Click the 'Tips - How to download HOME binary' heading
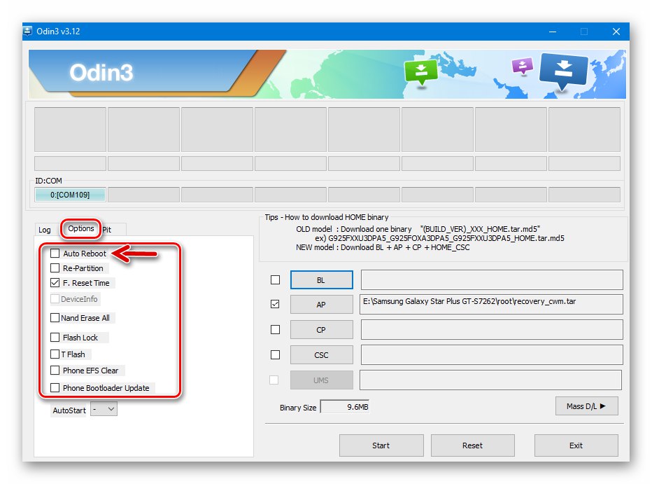The height and width of the screenshot is (484, 652). point(327,217)
